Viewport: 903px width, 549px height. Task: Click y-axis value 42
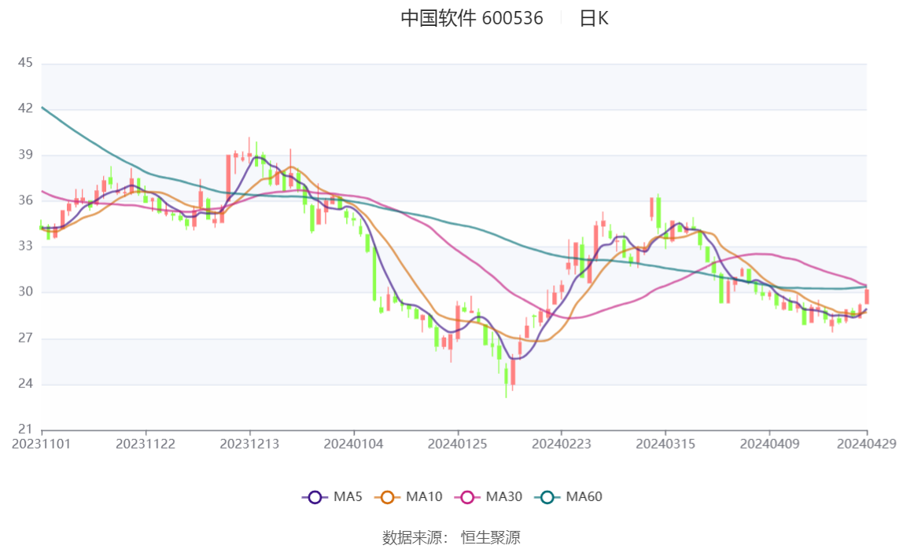[x=25, y=108]
